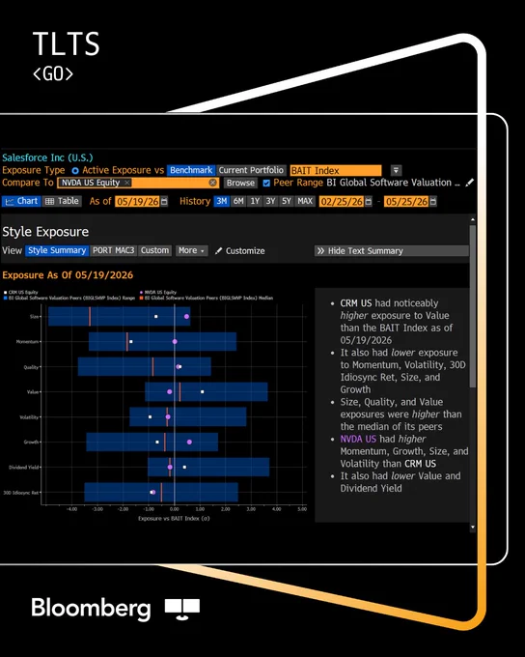Select the Active Exposure vs radio button
Viewport: 525px width, 657px height.
tap(75, 171)
